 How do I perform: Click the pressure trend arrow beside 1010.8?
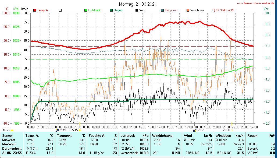(x=140, y=153)
